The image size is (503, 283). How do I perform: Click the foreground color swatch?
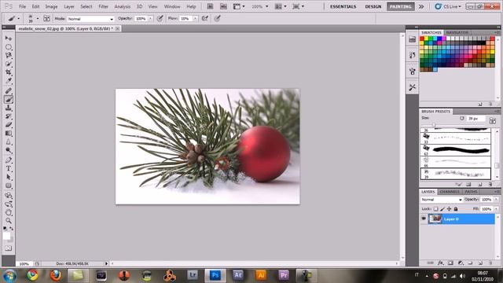click(x=6, y=236)
